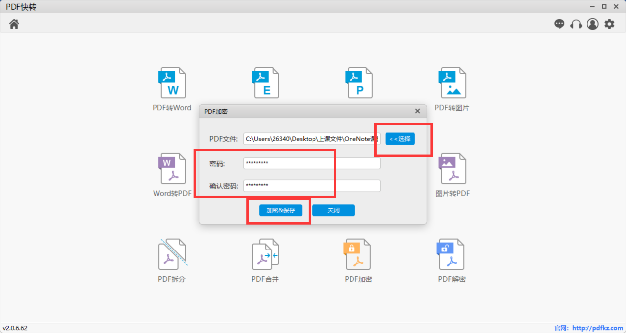Image resolution: width=626 pixels, height=333 pixels.
Task: Click the PDF文件: label text
Action: (x=224, y=139)
